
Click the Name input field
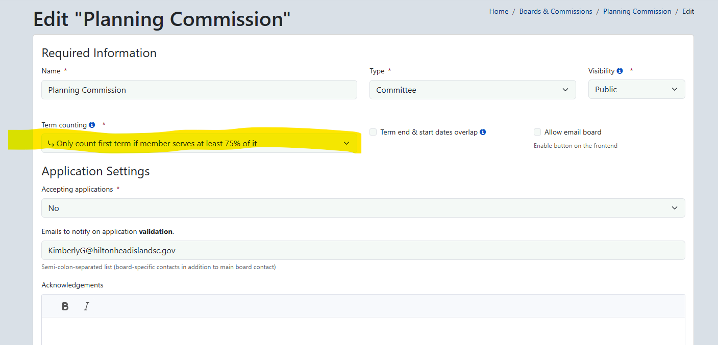[x=199, y=90]
